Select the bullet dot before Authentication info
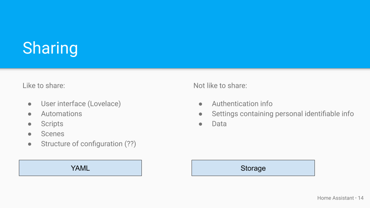Screen dimensions: 370x208 200,104
